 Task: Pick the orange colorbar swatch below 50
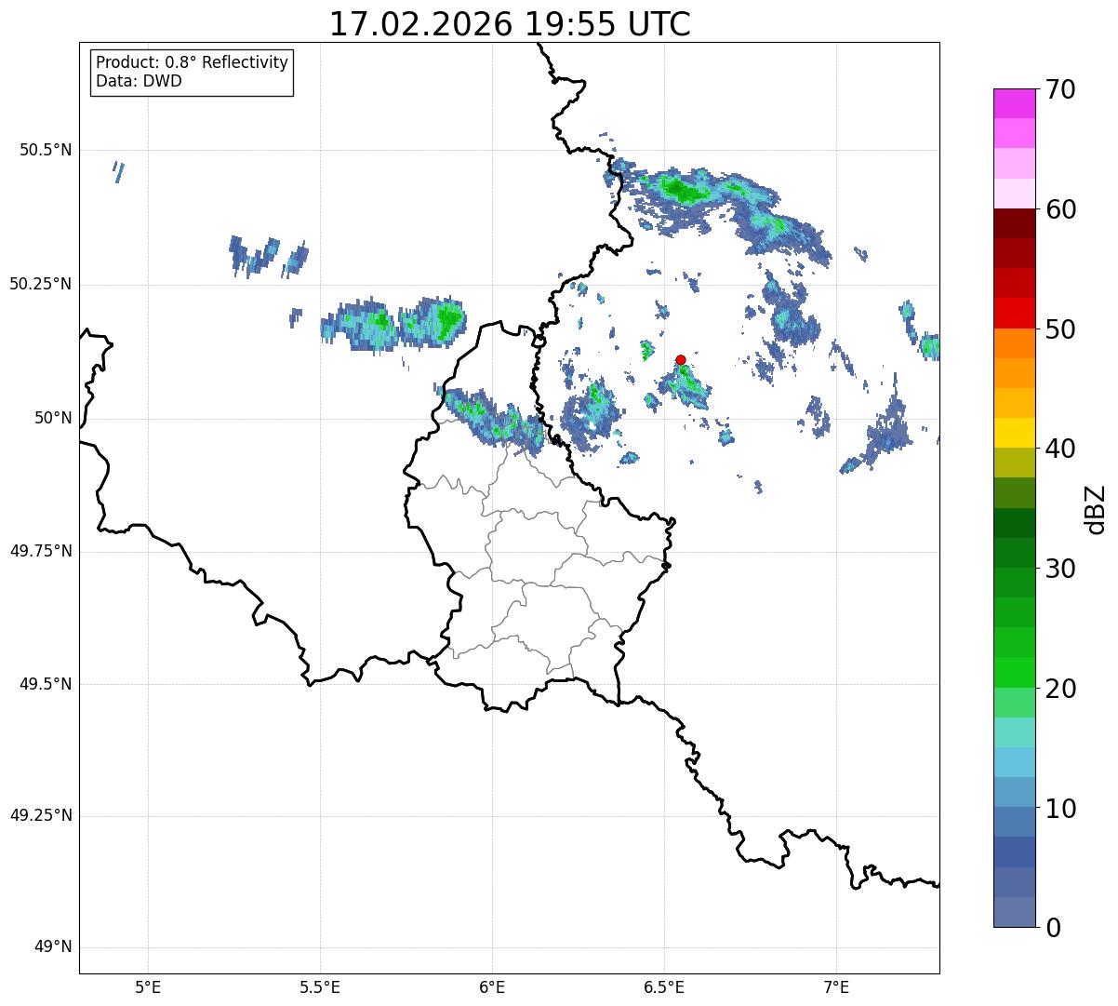pos(1014,343)
